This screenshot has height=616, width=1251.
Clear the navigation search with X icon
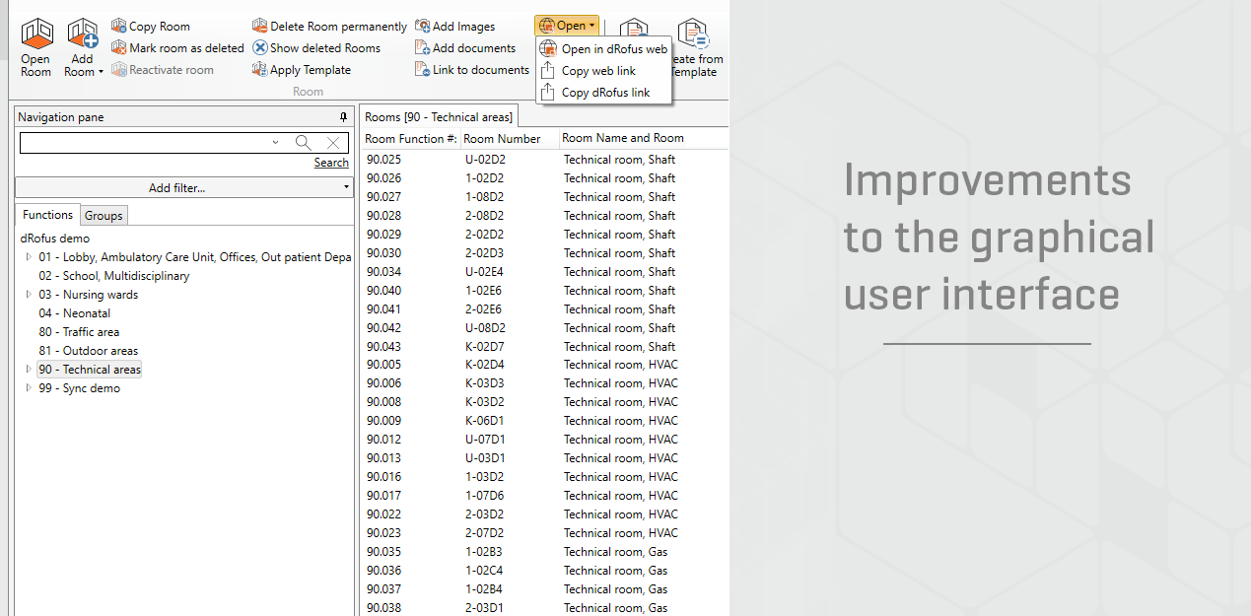(x=333, y=143)
